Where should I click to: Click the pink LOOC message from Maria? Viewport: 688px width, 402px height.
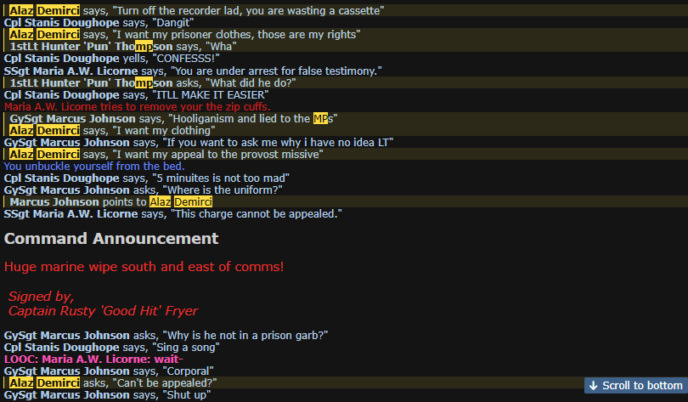click(x=93, y=359)
